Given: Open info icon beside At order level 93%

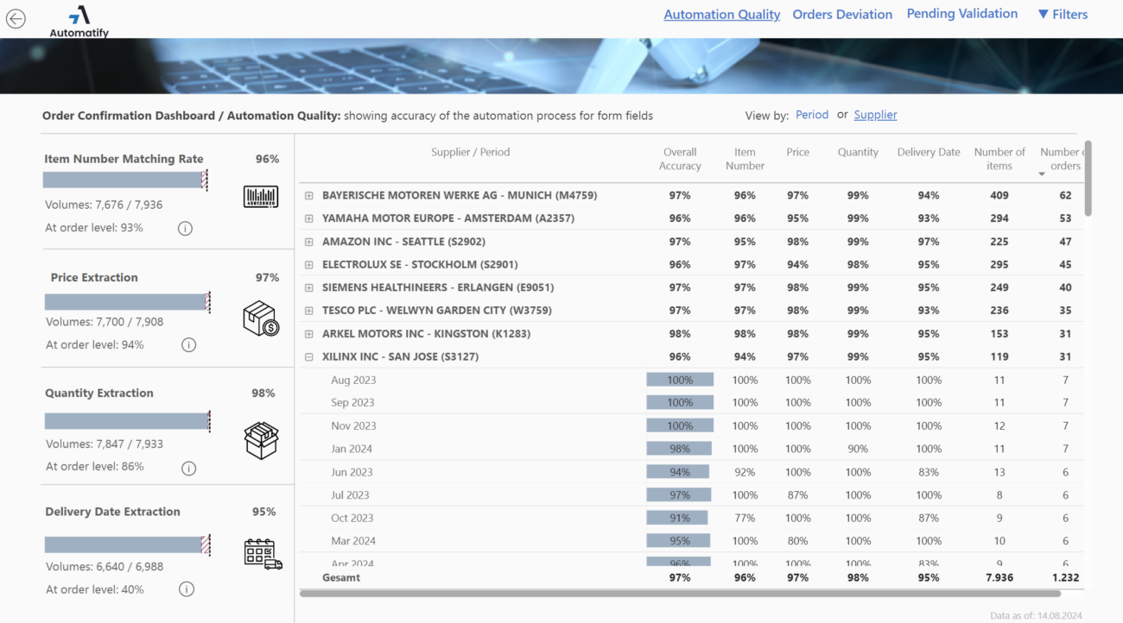Looking at the screenshot, I should [x=185, y=229].
